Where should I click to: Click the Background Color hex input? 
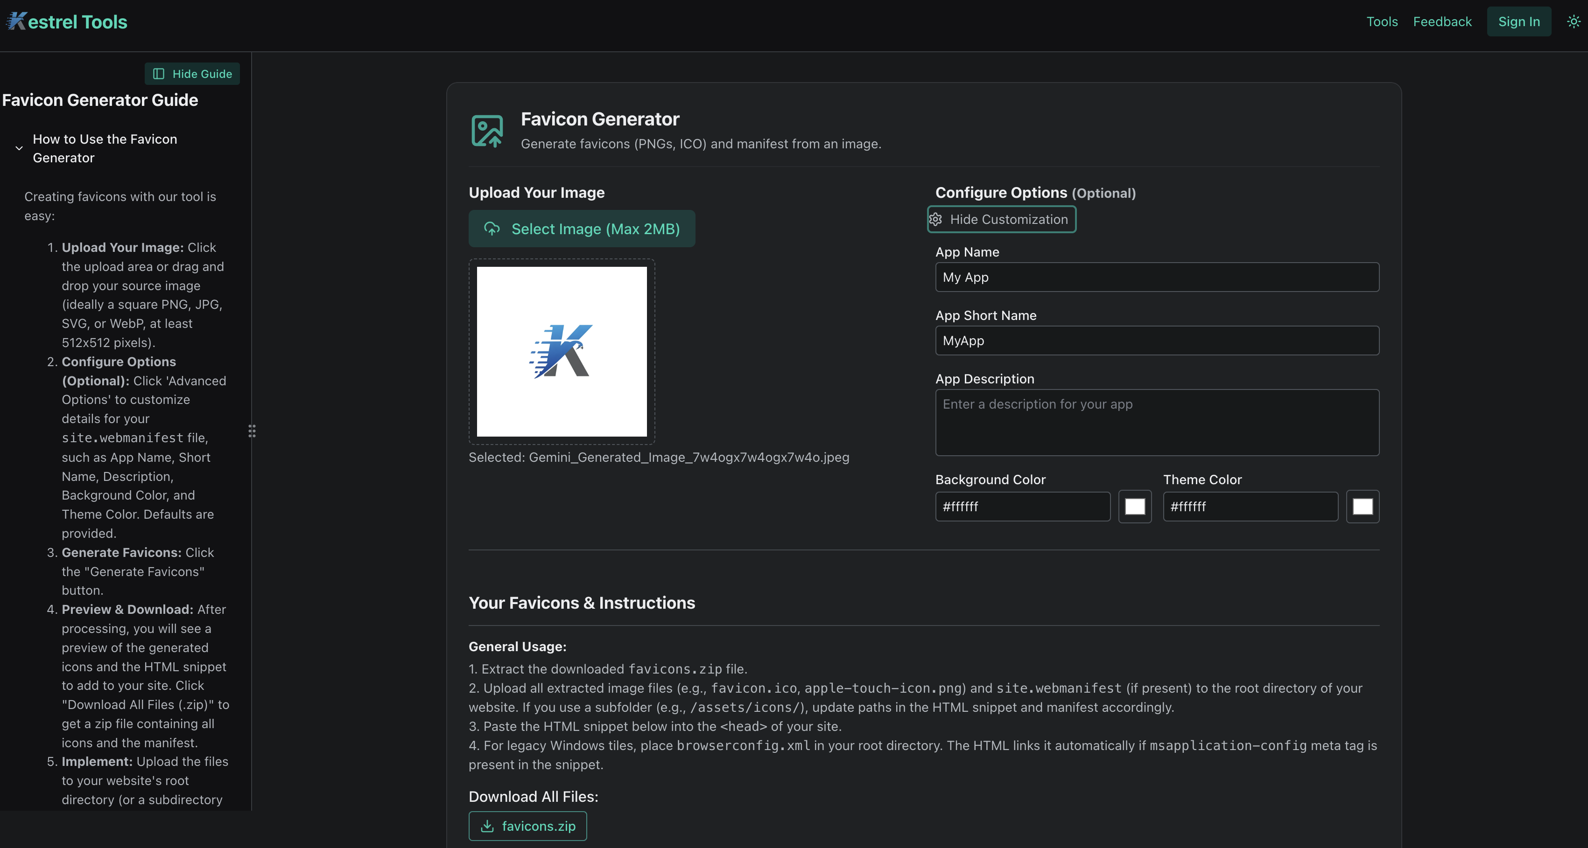1022,506
